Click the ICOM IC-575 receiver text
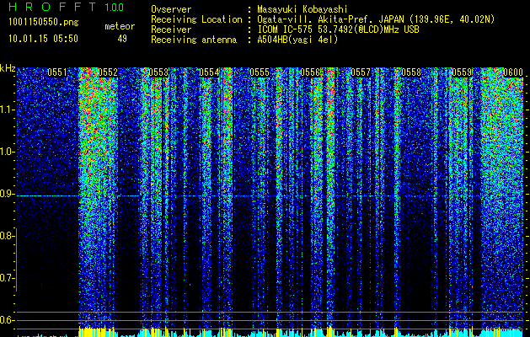Screen dimensions: 530x337 click(338, 29)
